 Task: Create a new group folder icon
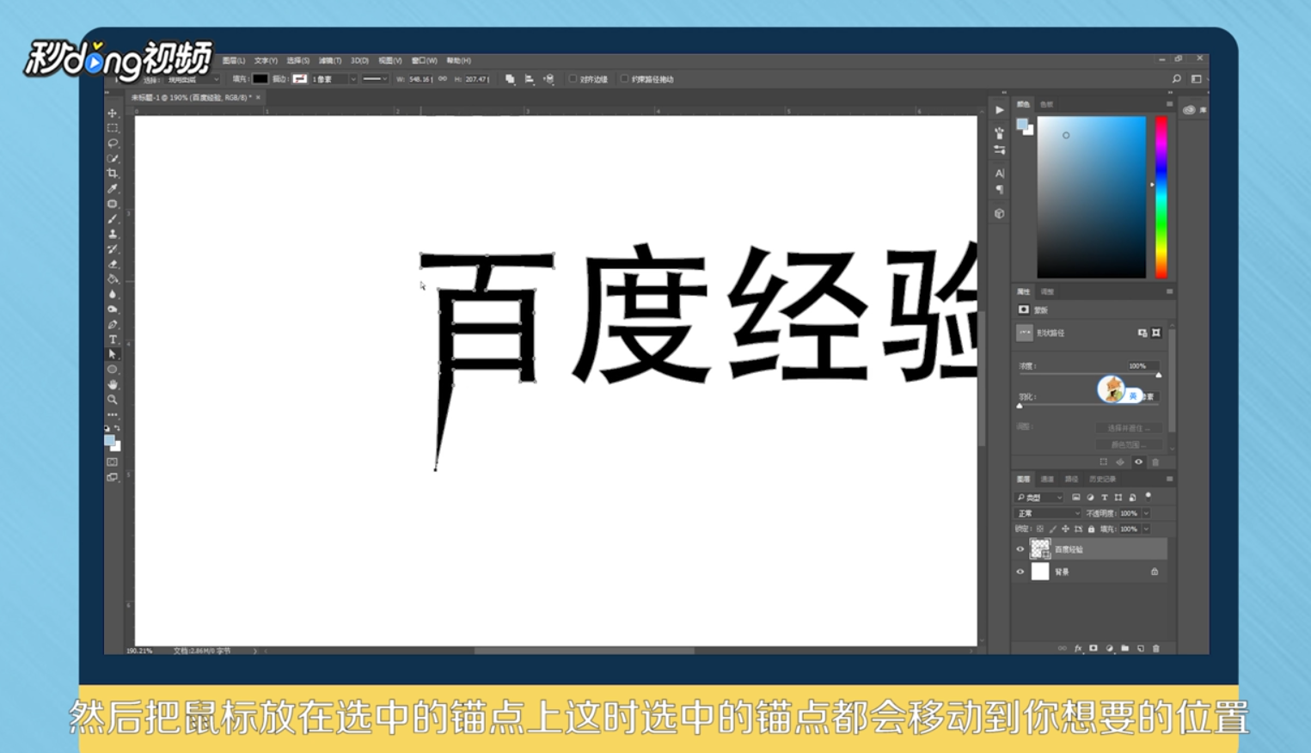click(1124, 648)
